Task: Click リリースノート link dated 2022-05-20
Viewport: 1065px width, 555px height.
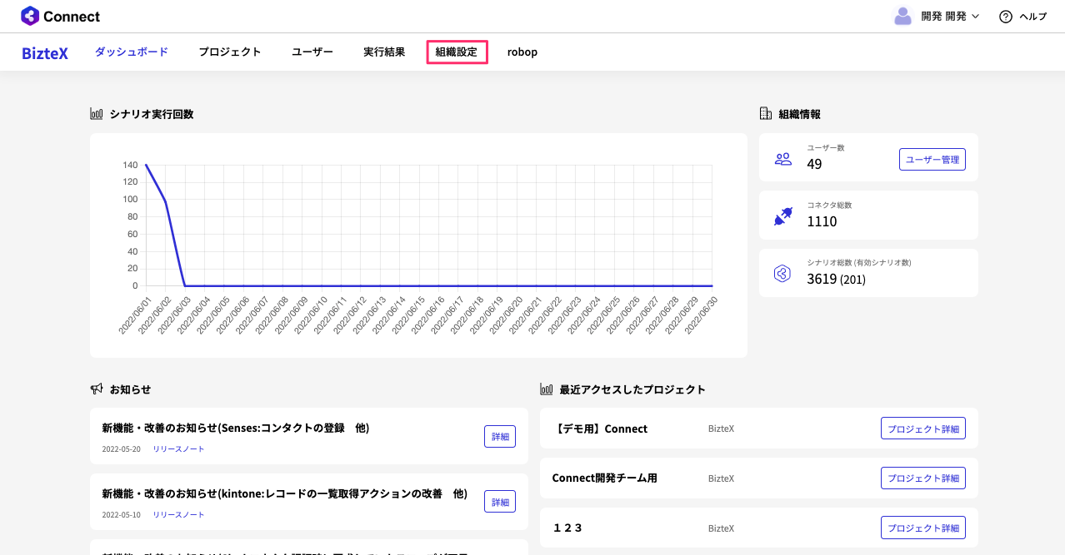Action: pyautogui.click(x=178, y=449)
